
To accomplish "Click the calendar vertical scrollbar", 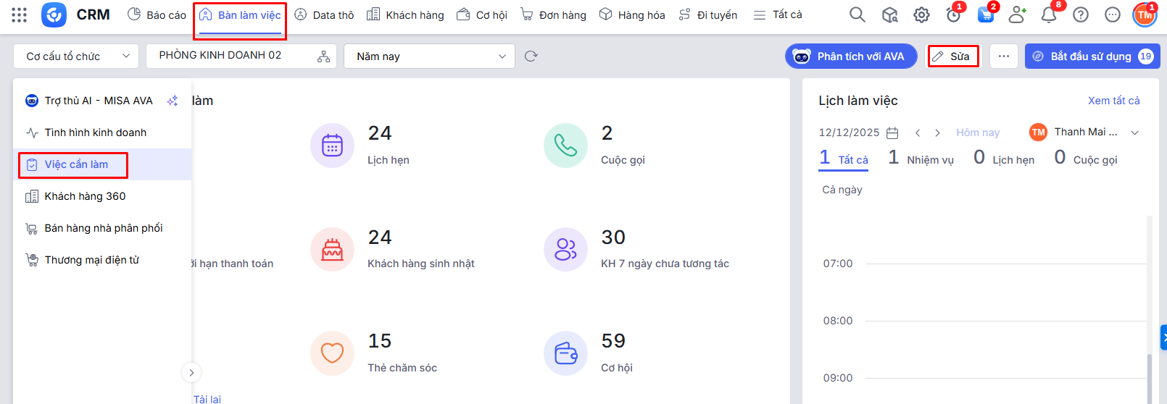I will 1148,375.
